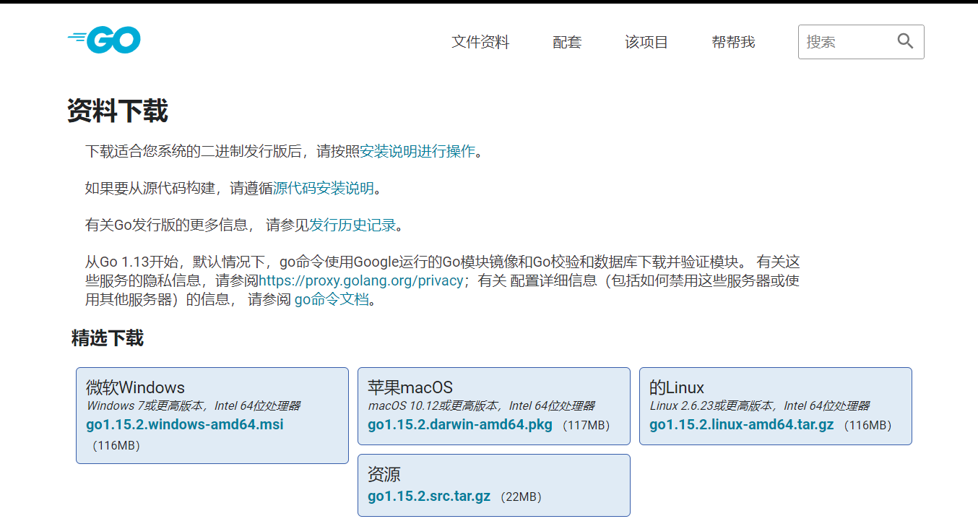Visit the proxy.golang.org/privacy link
This screenshot has width=978, height=524.
click(x=360, y=280)
